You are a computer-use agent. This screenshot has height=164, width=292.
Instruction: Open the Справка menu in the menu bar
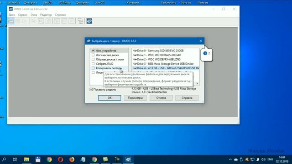(x=60, y=15)
